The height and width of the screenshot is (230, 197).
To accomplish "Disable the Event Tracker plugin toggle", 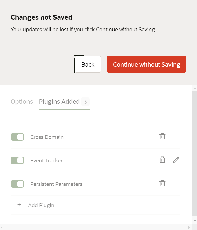I will [x=17, y=160].
